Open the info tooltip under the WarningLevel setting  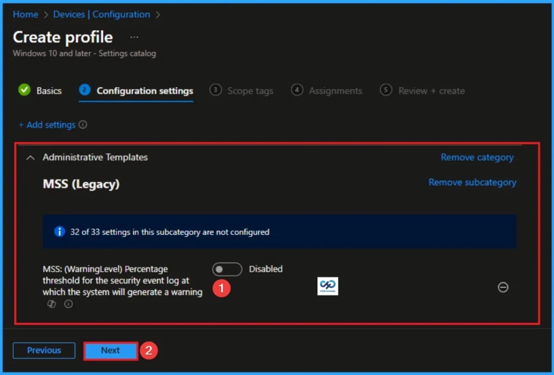tap(68, 304)
